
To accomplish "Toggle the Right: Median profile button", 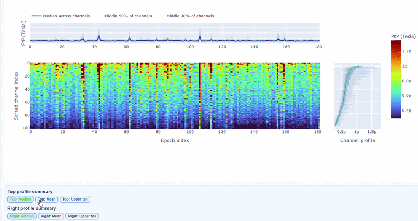I will [x=21, y=216].
